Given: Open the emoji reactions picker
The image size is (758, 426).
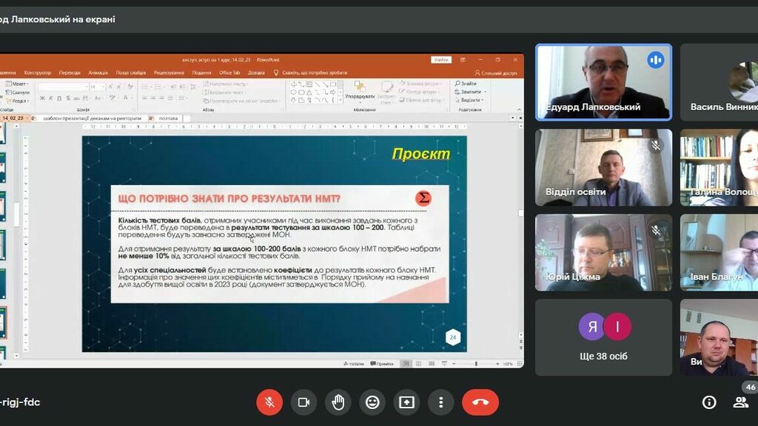Looking at the screenshot, I should point(372,402).
